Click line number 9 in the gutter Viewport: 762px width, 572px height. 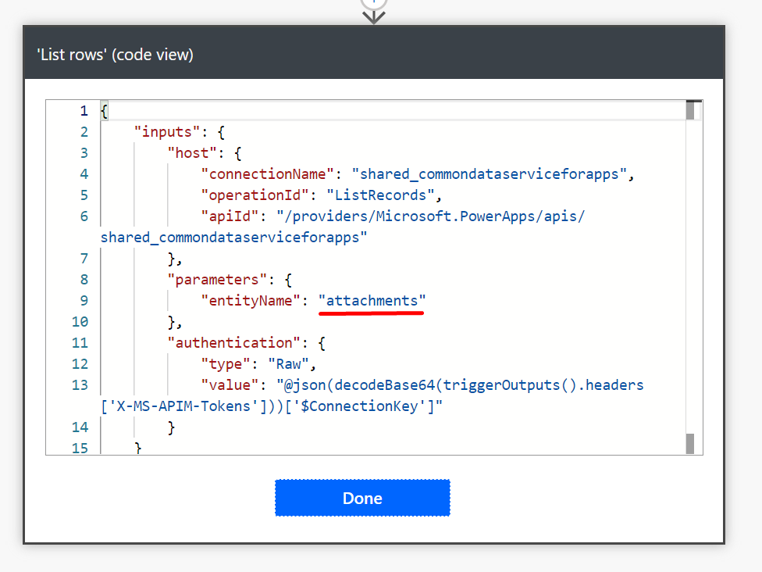click(84, 300)
